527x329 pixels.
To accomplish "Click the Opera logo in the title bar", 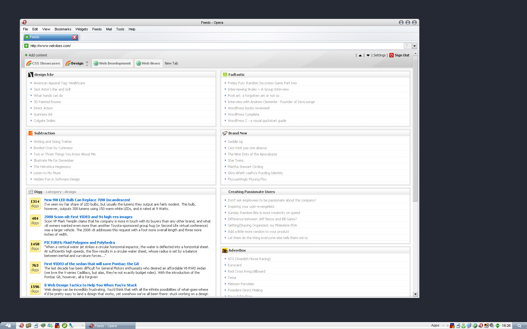I will (x=24, y=22).
